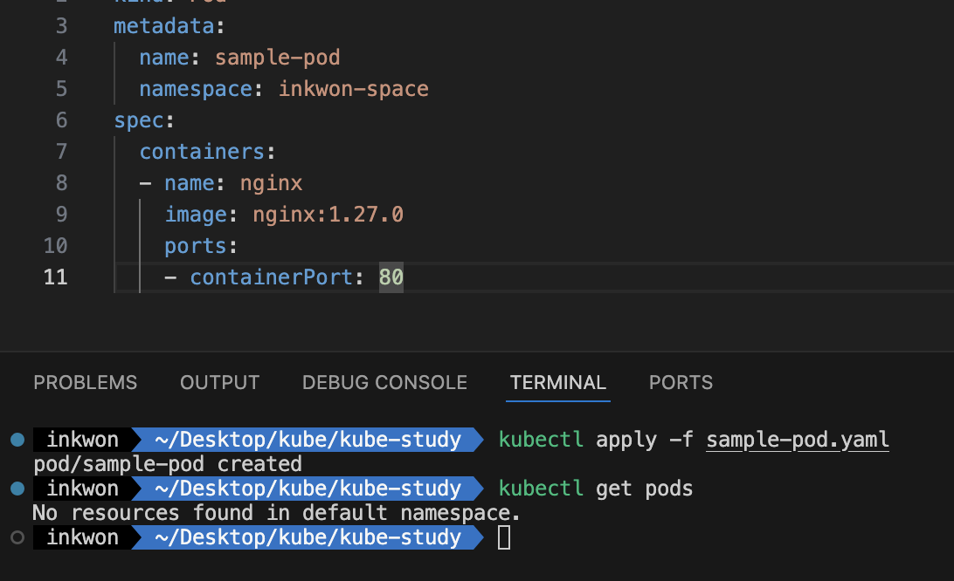This screenshot has height=581, width=954.
Task: Click the highlighted 80 containerPort value
Action: pyautogui.click(x=391, y=277)
